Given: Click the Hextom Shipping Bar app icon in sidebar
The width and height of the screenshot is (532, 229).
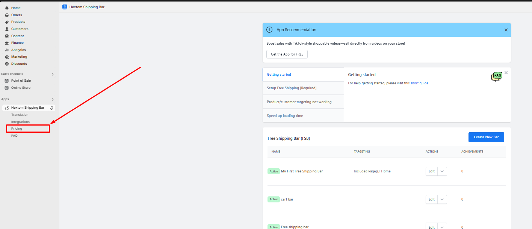Looking at the screenshot, I should [x=7, y=108].
